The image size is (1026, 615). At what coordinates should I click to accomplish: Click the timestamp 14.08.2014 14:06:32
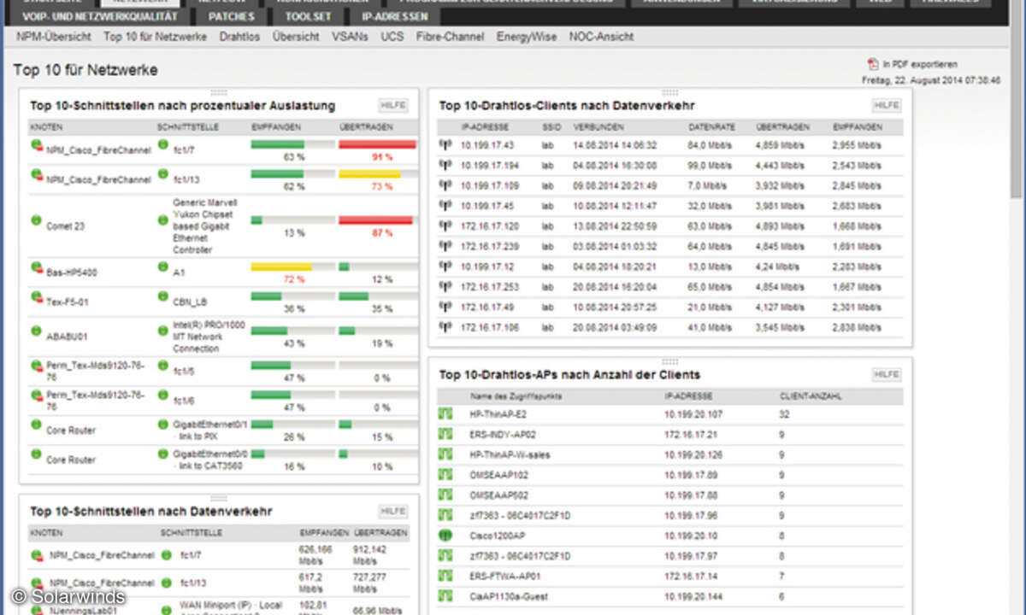616,145
